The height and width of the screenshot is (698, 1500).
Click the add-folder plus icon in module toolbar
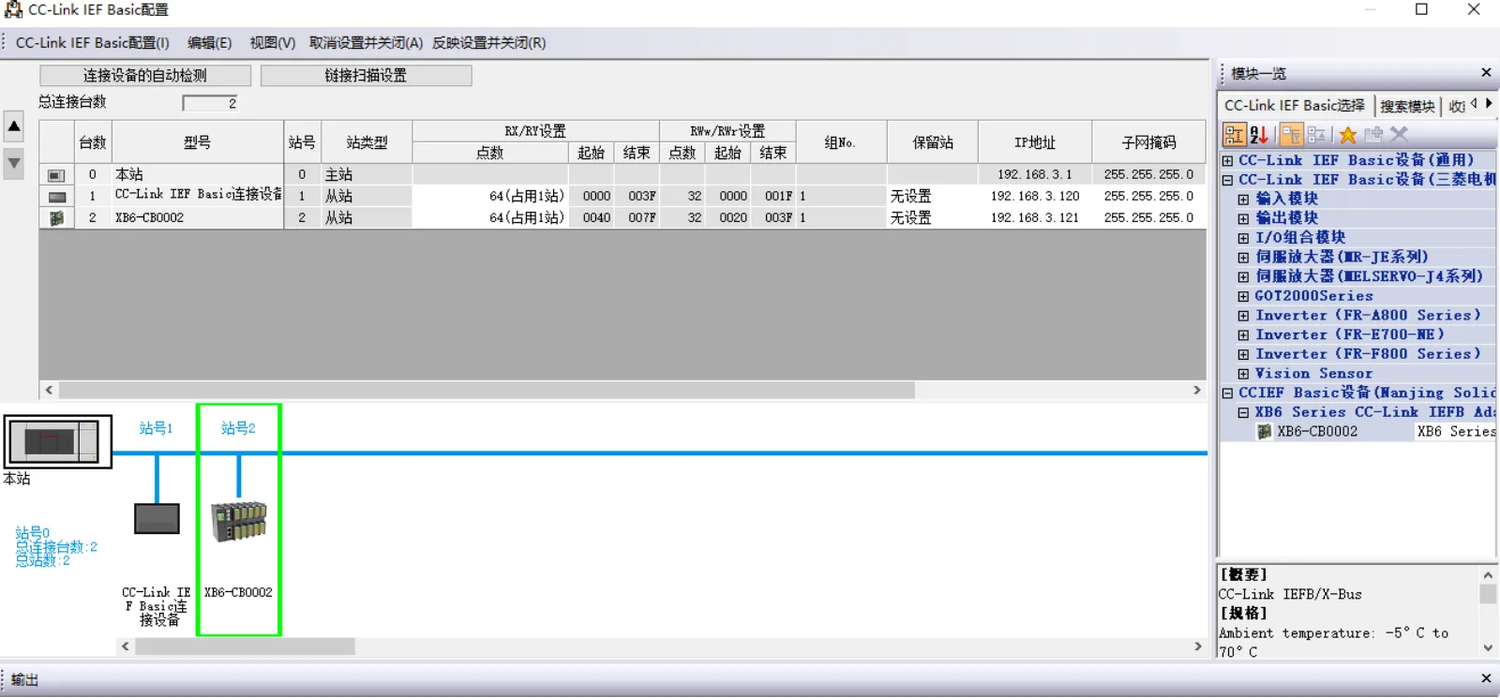click(x=1374, y=135)
